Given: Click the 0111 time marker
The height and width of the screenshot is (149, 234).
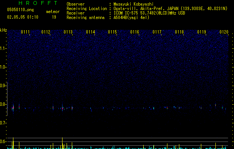Looking at the screenshot, I should tap(25, 32).
